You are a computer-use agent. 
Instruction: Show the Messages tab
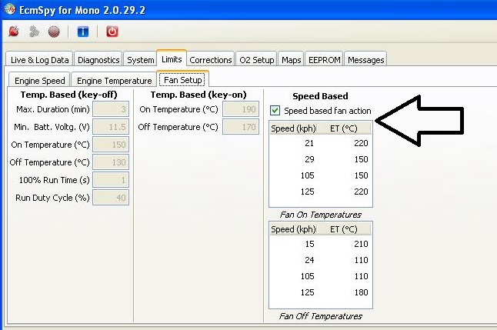point(365,60)
